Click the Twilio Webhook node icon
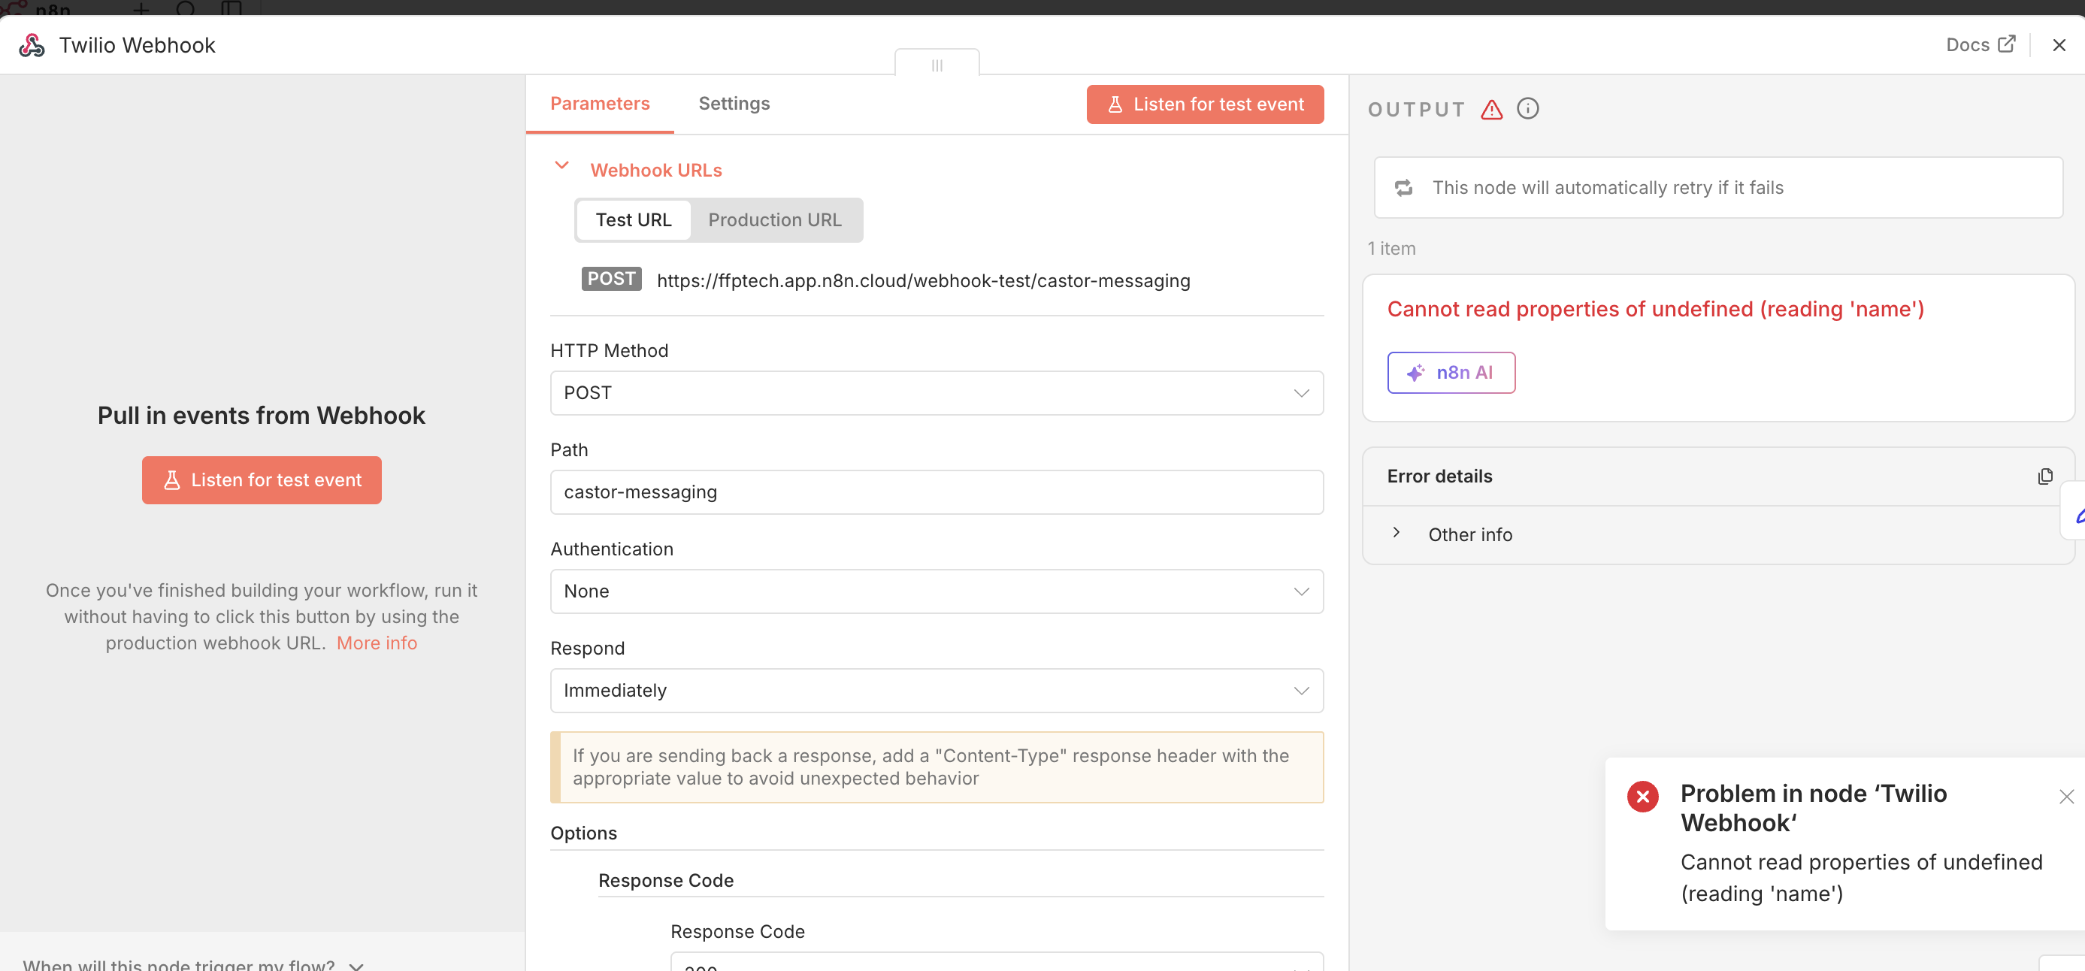 tap(32, 45)
